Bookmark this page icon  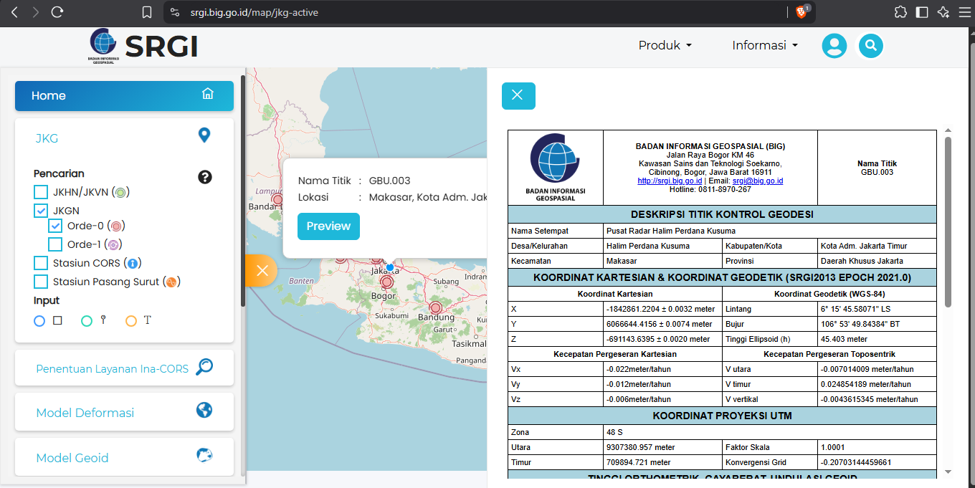tap(147, 12)
